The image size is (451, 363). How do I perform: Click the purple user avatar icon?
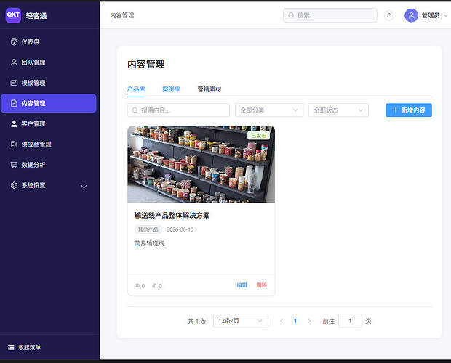coord(411,15)
